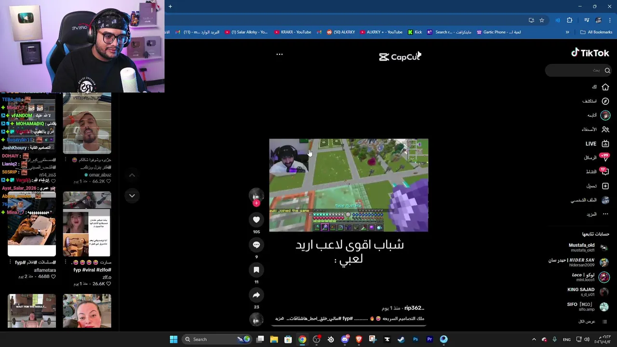The width and height of the screenshot is (617, 347).
Task: Click the search magnifier icon in TikTok
Action: coord(607,70)
